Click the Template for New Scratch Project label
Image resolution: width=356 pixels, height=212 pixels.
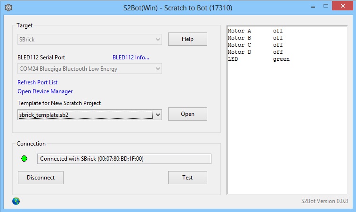(x=59, y=103)
